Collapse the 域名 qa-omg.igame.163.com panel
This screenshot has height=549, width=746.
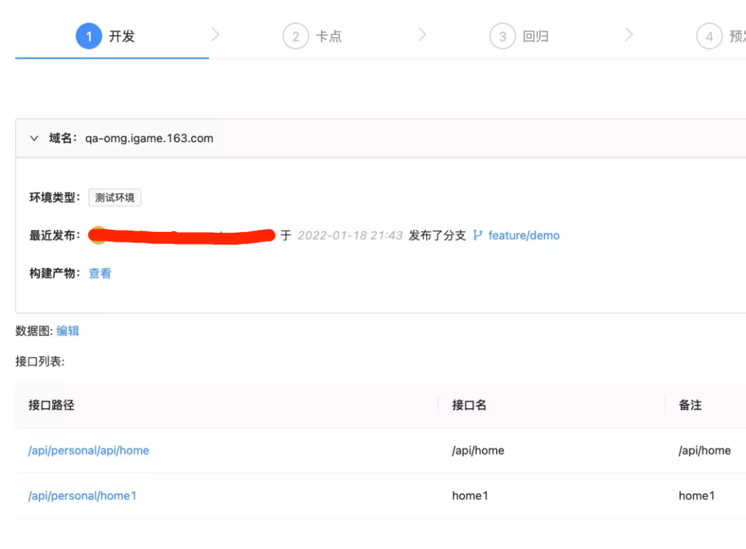(34, 138)
